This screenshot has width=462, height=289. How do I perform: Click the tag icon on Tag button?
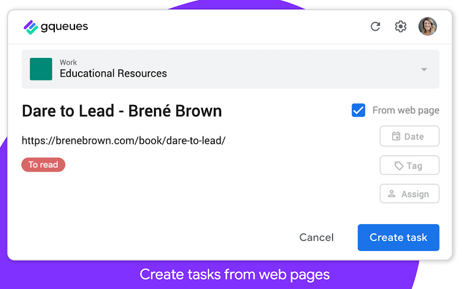click(398, 166)
